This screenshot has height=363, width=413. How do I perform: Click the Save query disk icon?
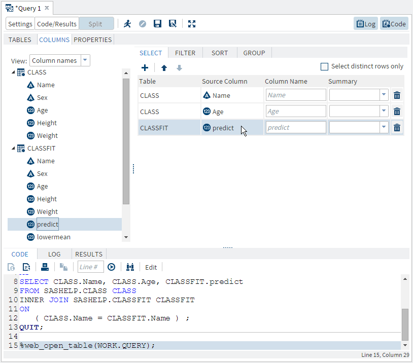(157, 24)
